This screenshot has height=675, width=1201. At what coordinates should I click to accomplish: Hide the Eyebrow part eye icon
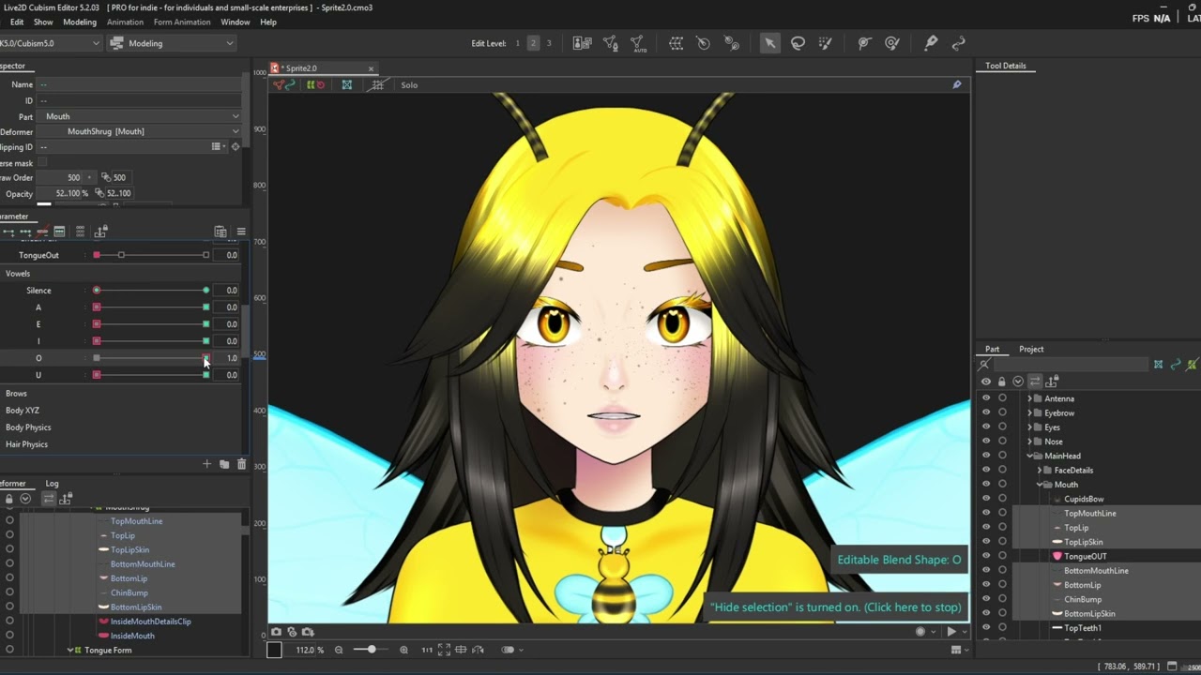pos(985,412)
